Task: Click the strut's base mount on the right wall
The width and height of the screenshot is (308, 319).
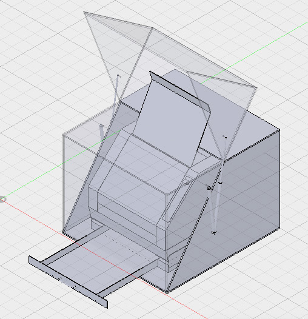Action: (x=214, y=232)
